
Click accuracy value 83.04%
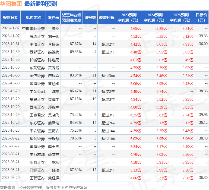coord(76,75)
